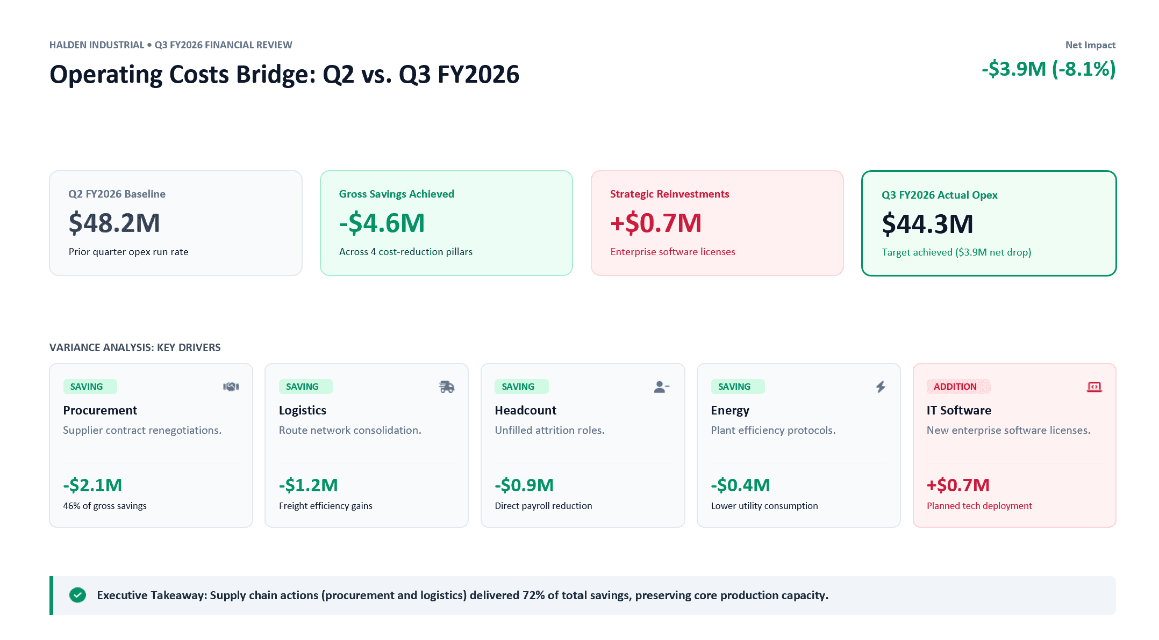The height and width of the screenshot is (640, 1159).
Task: Click 'Direct payroll reduction' note
Action: (543, 506)
